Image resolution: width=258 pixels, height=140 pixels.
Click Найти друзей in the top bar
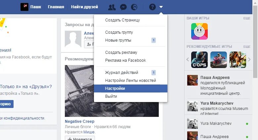point(84,7)
